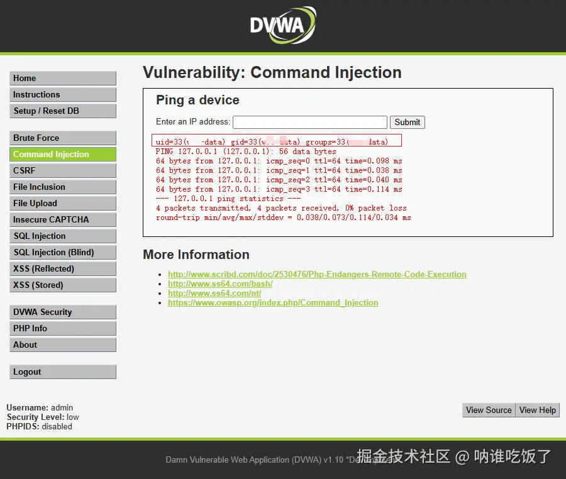Open the DVWA Security settings
Screen dimensions: 566x479
coord(63,312)
